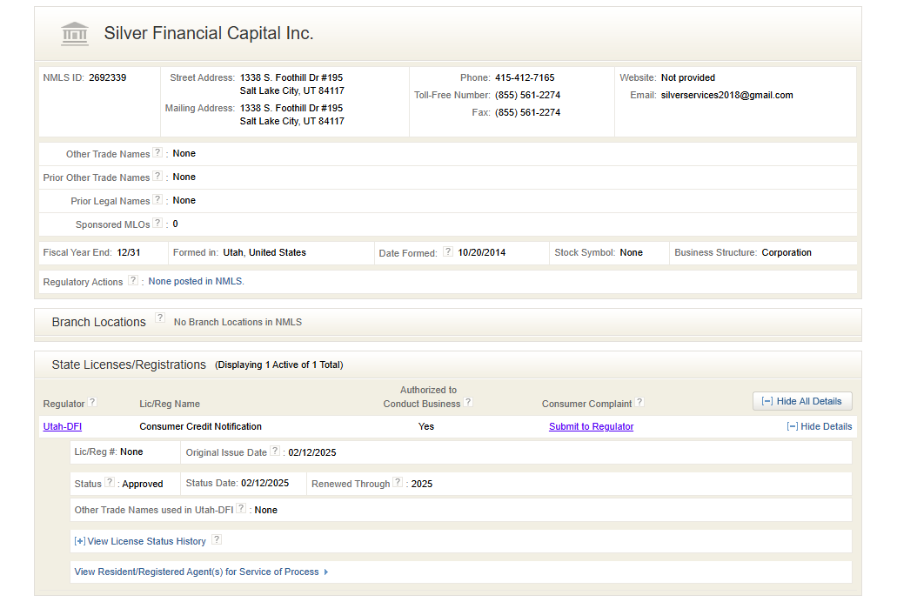Click help icon next to Original Issue Date
The image size is (897, 602).
click(x=275, y=451)
